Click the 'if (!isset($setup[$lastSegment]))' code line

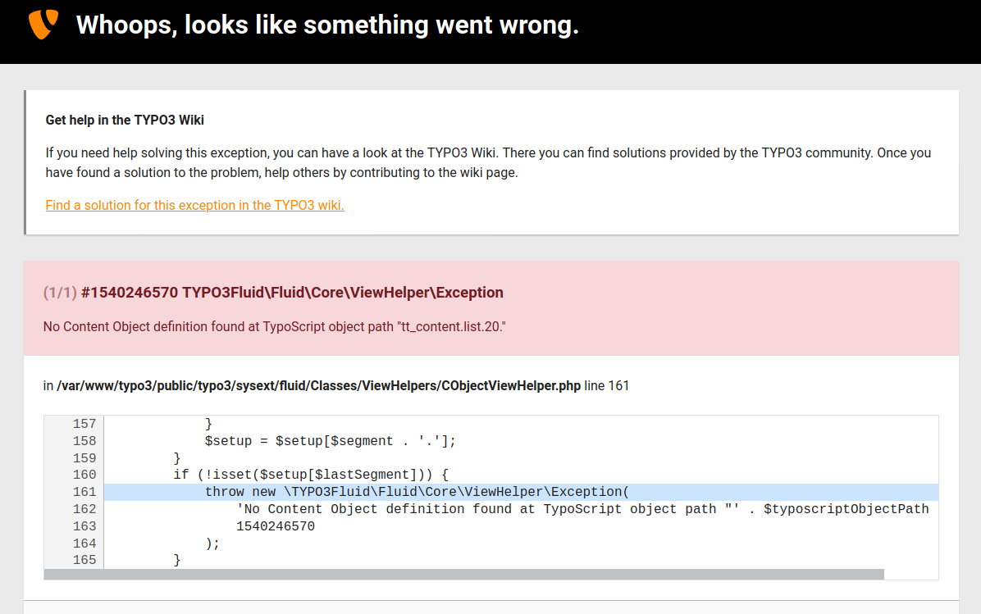click(311, 475)
